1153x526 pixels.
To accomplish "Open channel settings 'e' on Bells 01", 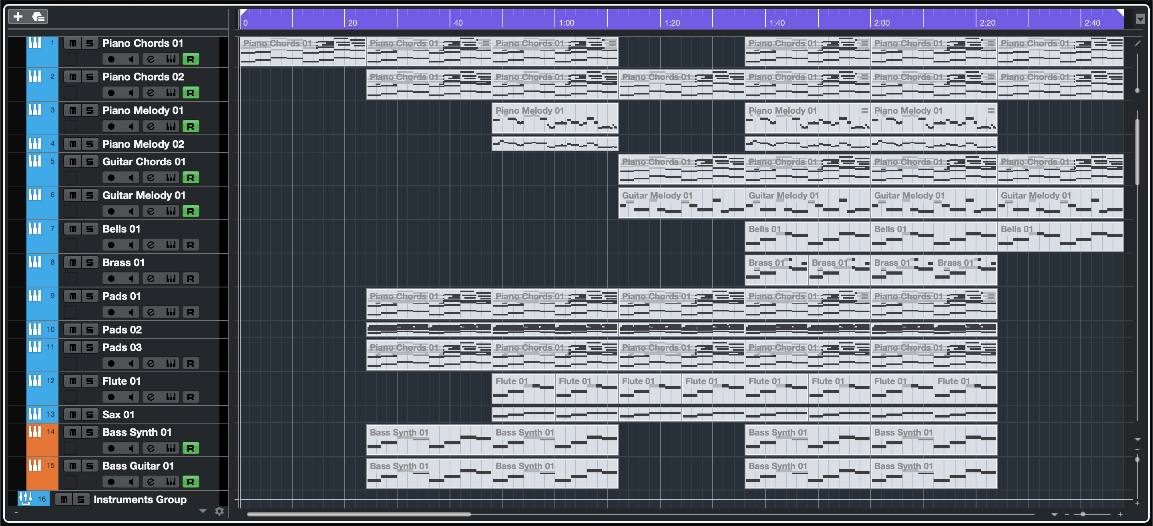I will click(x=151, y=245).
